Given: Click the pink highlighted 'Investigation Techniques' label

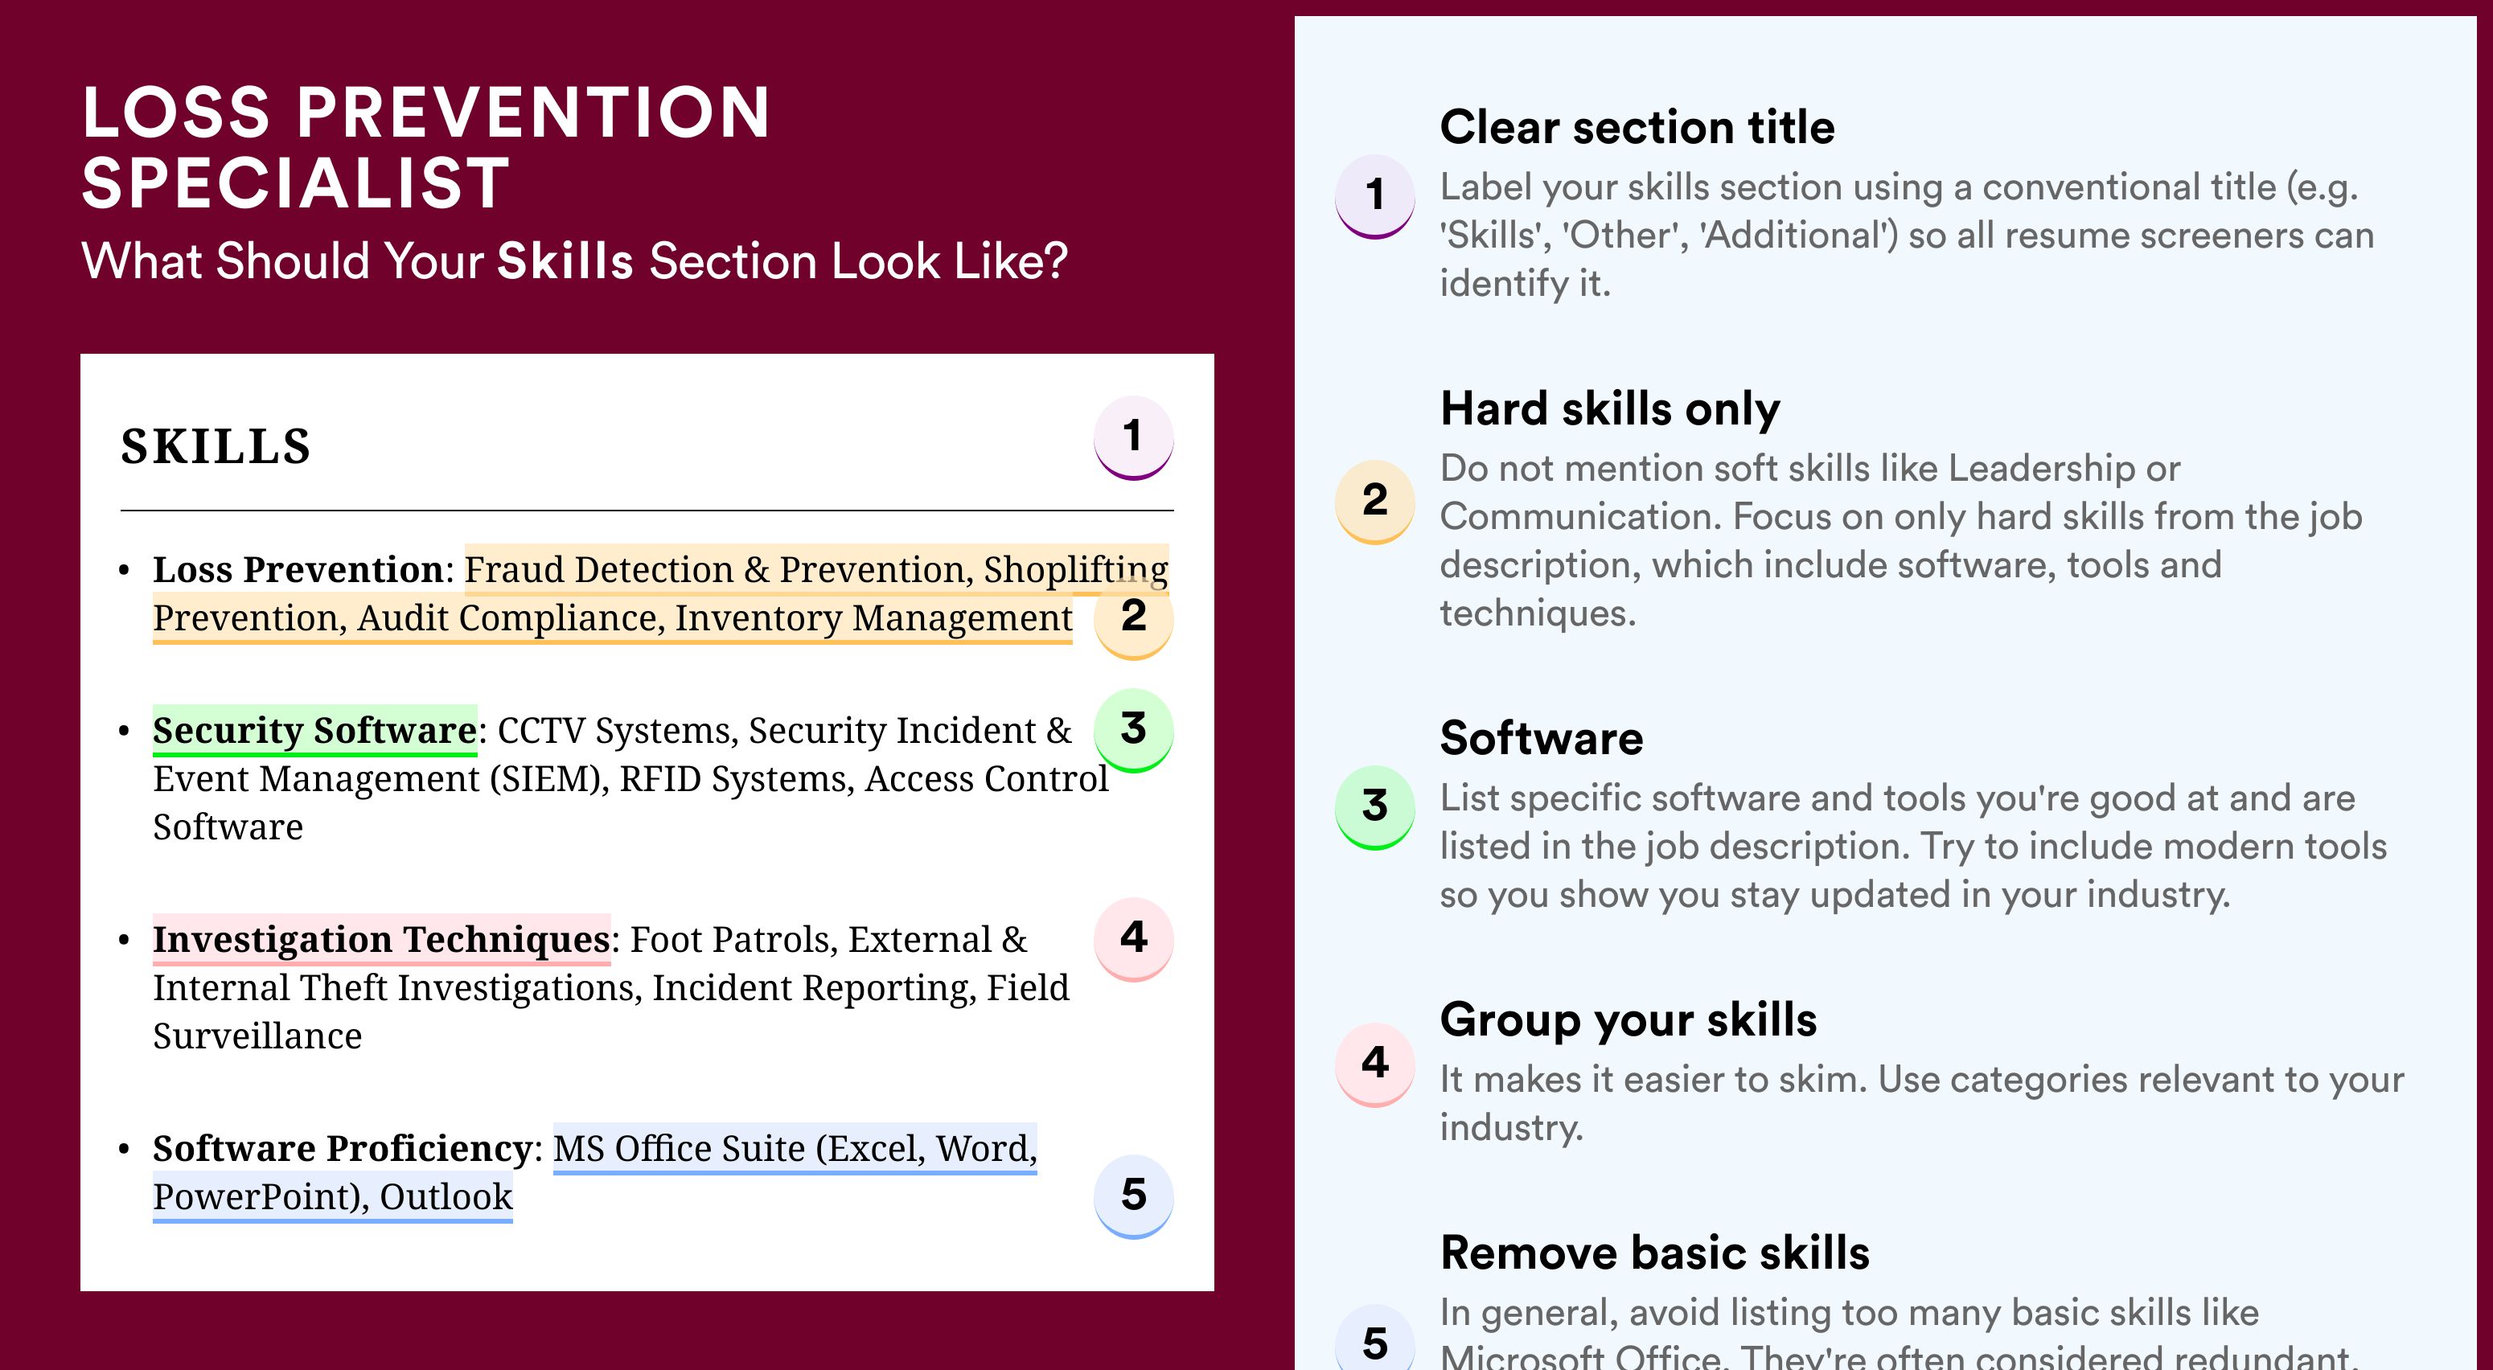Looking at the screenshot, I should (381, 939).
